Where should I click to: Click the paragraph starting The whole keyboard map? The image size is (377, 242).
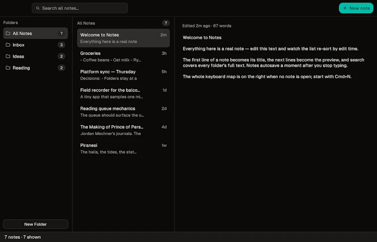click(x=267, y=77)
